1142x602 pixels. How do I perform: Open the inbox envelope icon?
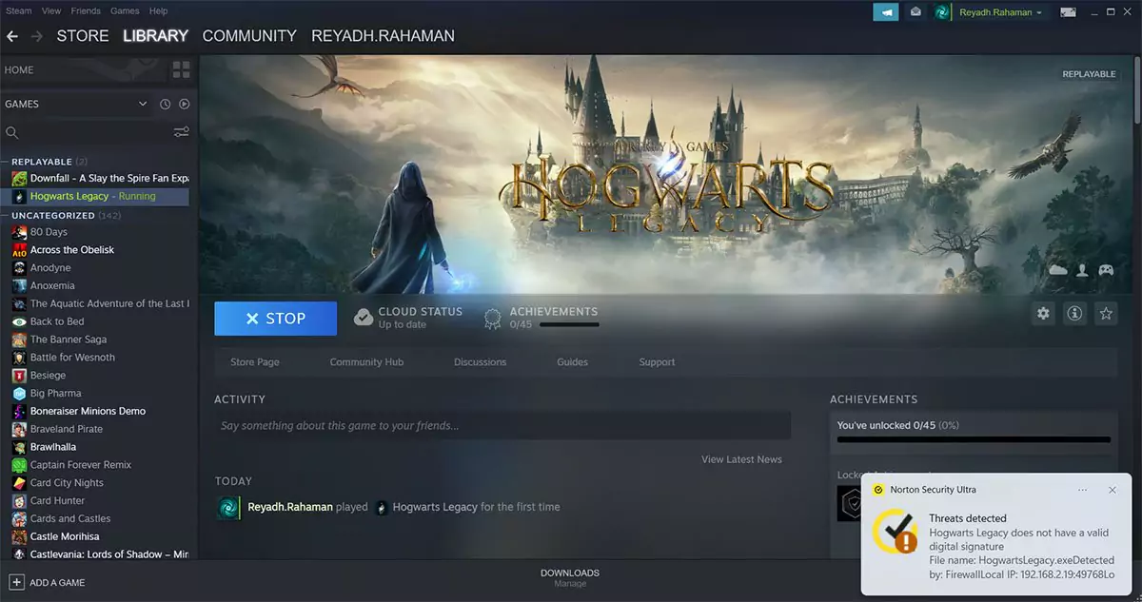click(x=915, y=12)
